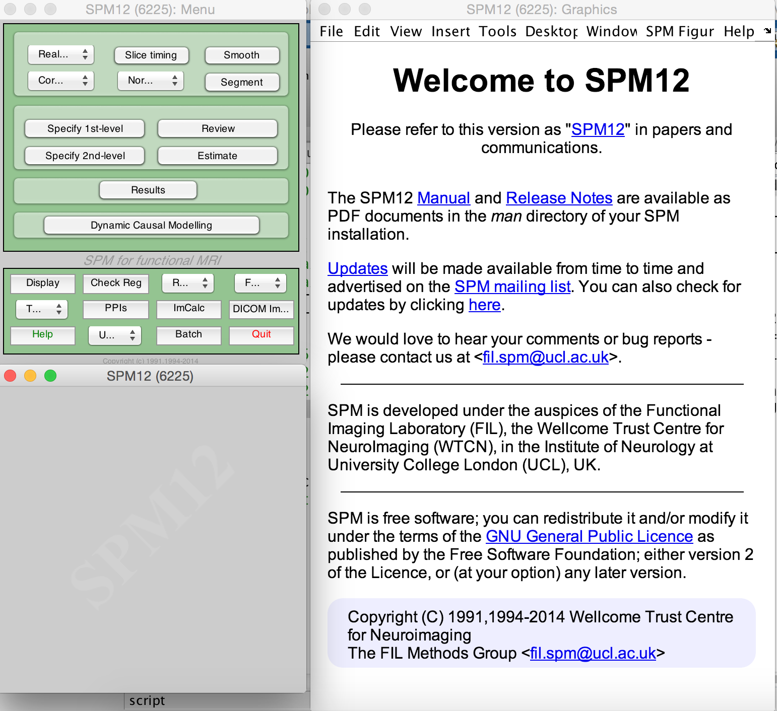Open the Window menu in the Graphics window
Image resolution: width=777 pixels, height=711 pixels.
point(612,31)
